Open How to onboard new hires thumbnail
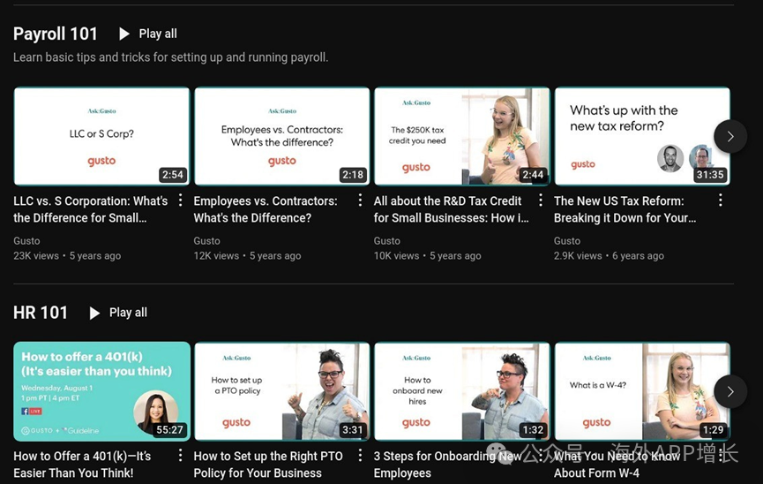 pos(462,391)
